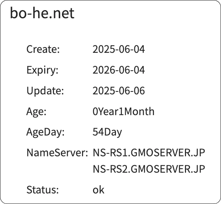Click the expiry date 2026-06-04

click(119, 70)
